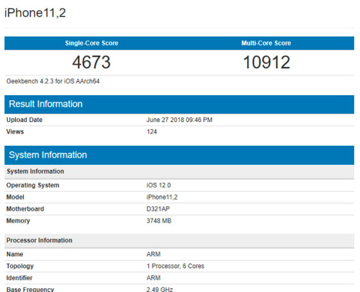Select the motherboard value D321AP
The height and width of the screenshot is (292, 360).
(158, 209)
